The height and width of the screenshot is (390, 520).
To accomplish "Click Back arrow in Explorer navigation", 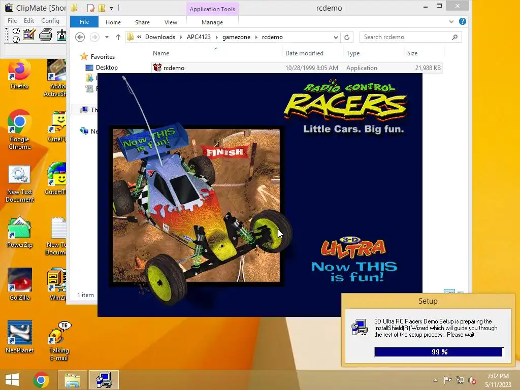I will click(80, 37).
